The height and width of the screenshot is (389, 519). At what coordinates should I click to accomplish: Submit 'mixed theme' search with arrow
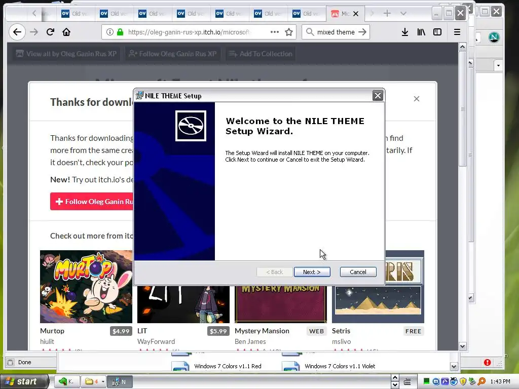[362, 32]
